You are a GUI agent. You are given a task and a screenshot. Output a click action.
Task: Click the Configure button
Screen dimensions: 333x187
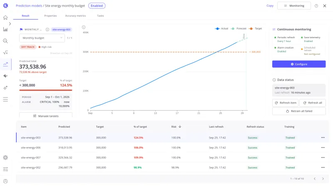(x=299, y=64)
